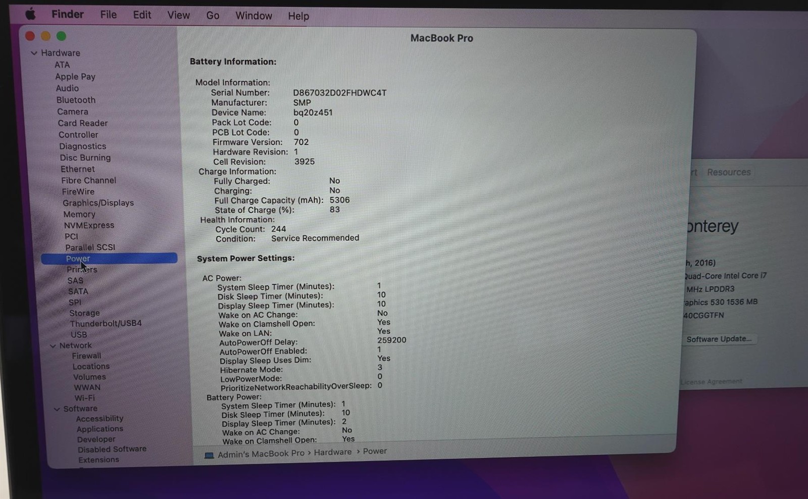Open the Apple menu icon
Viewport: 808px width, 499px height.
point(30,14)
